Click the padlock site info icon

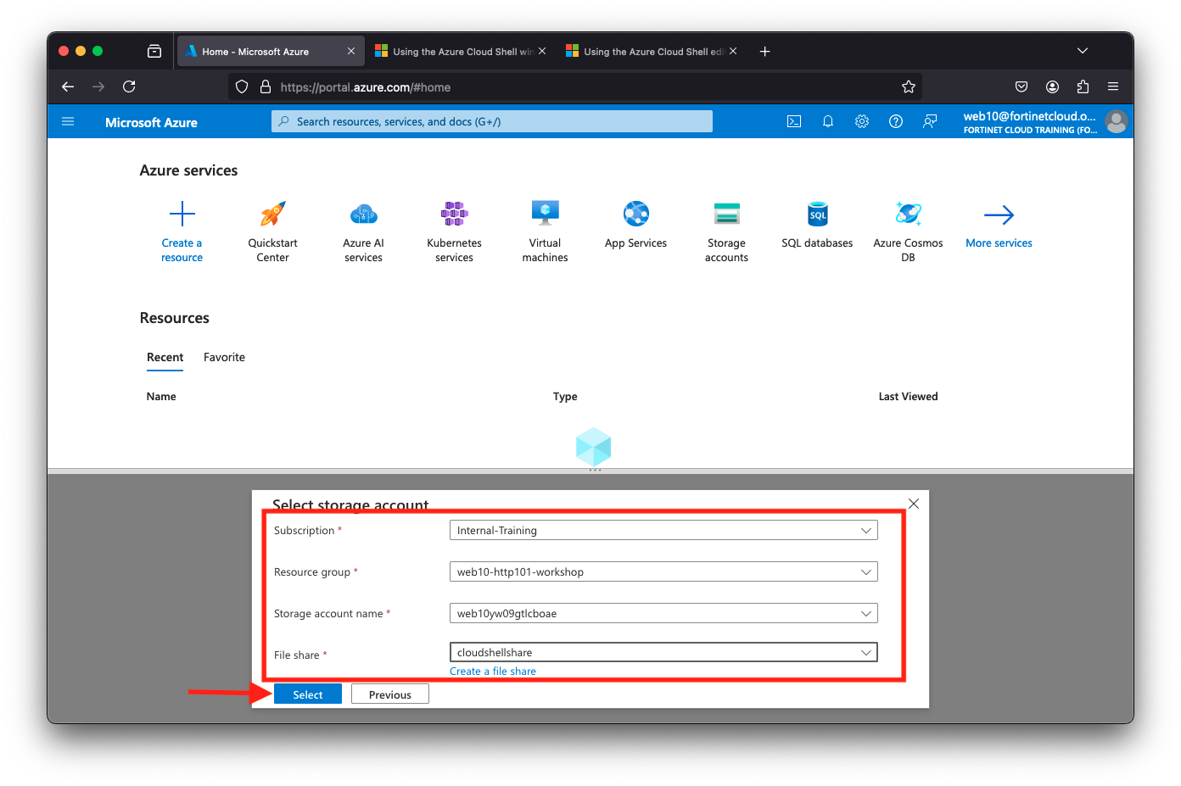(266, 86)
